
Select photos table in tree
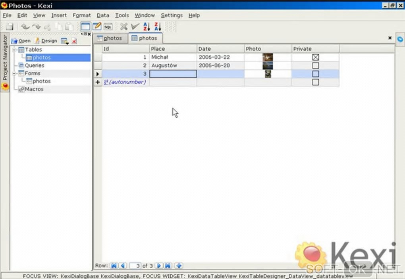coord(41,57)
